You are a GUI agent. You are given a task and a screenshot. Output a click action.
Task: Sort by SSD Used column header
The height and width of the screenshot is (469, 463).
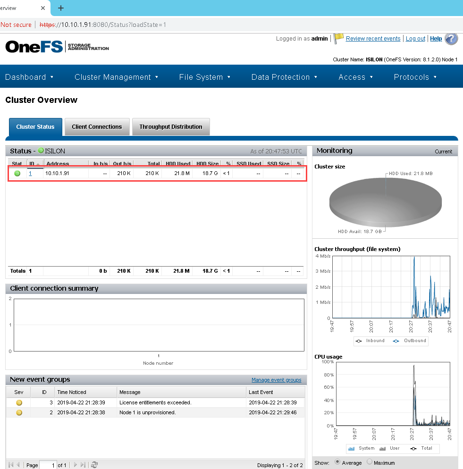(248, 164)
